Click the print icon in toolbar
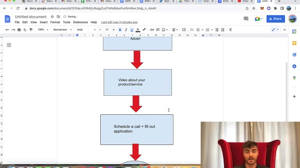 pos(19,30)
